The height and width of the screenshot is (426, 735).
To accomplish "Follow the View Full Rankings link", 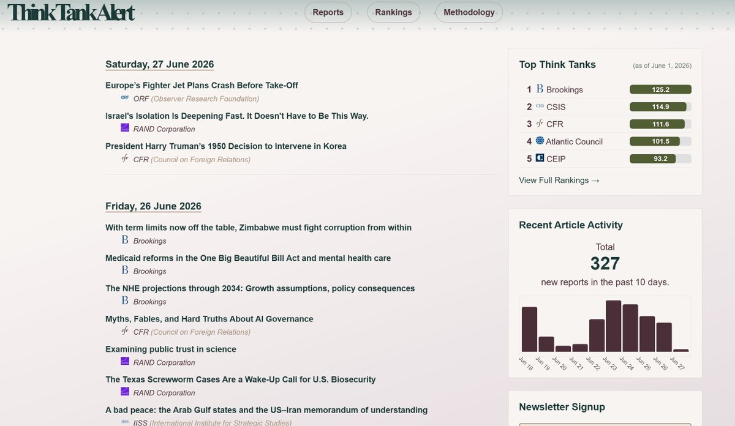I will [x=559, y=180].
